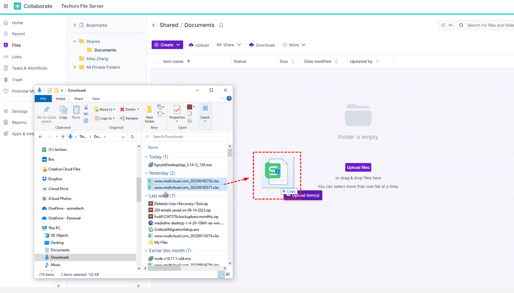Open the app launcher grid icon
The image size is (514, 293).
6,6
